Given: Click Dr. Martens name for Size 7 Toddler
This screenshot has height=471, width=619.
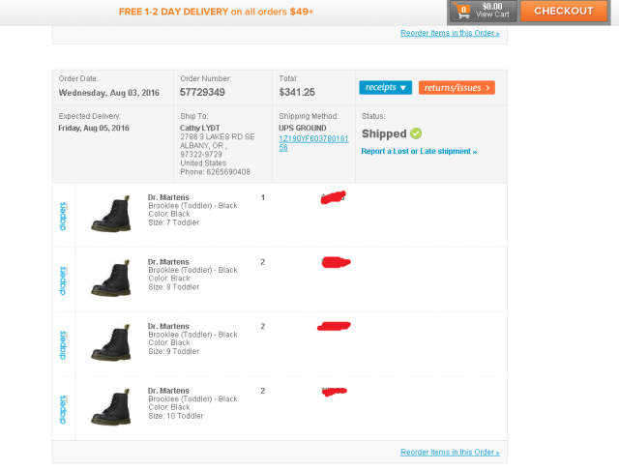Looking at the screenshot, I should (168, 197).
